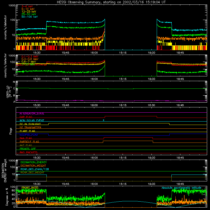Screen dimensions: 210x210
Task: Select the SC_IN_SUNLIGHT flag label
Action: click(x=30, y=124)
